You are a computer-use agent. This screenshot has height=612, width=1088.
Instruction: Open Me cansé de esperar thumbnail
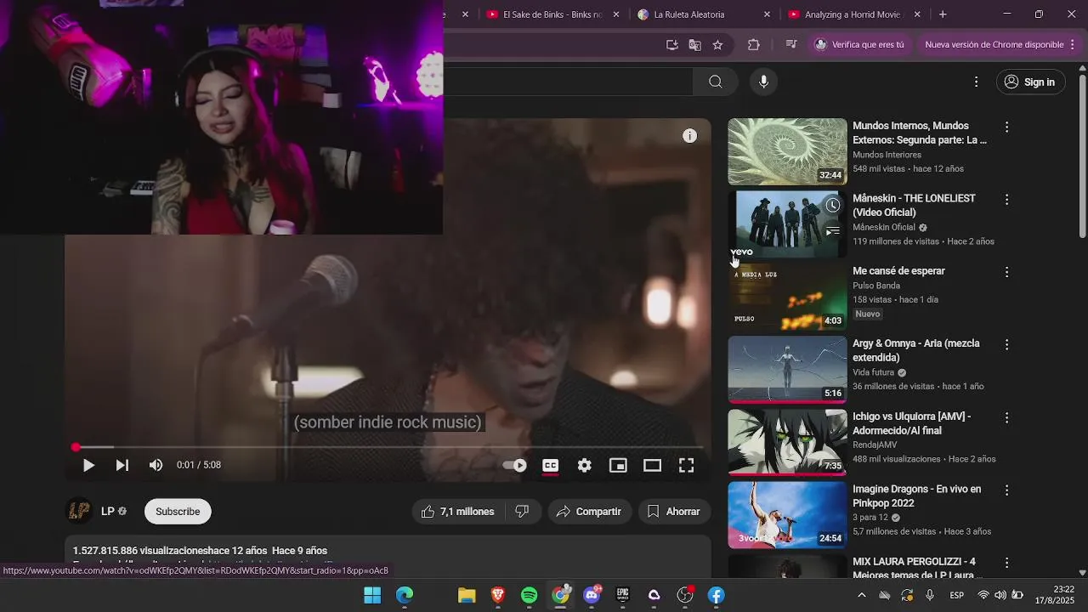click(787, 297)
